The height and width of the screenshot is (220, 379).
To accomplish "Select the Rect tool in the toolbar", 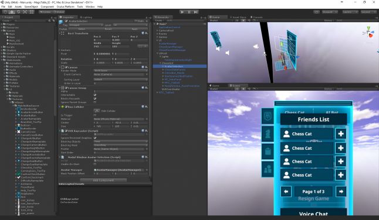I will [32, 12].
